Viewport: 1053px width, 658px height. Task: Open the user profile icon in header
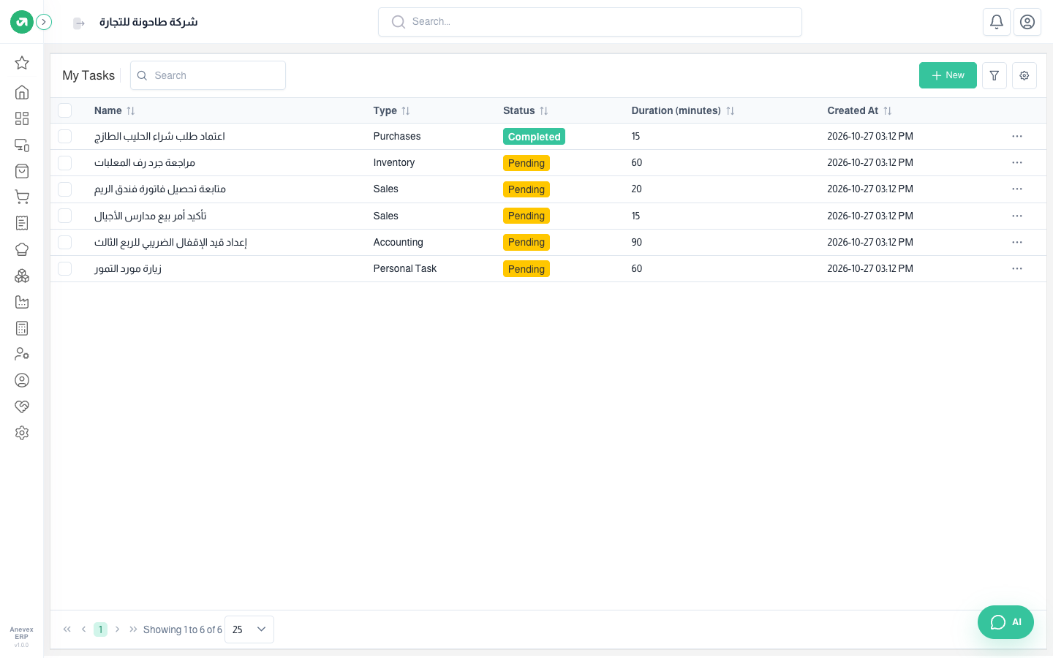(x=1027, y=22)
